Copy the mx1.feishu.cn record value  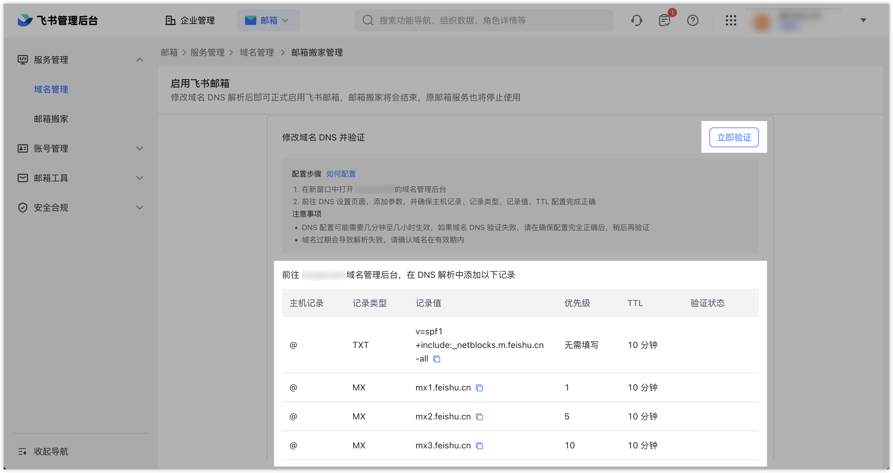pyautogui.click(x=479, y=388)
